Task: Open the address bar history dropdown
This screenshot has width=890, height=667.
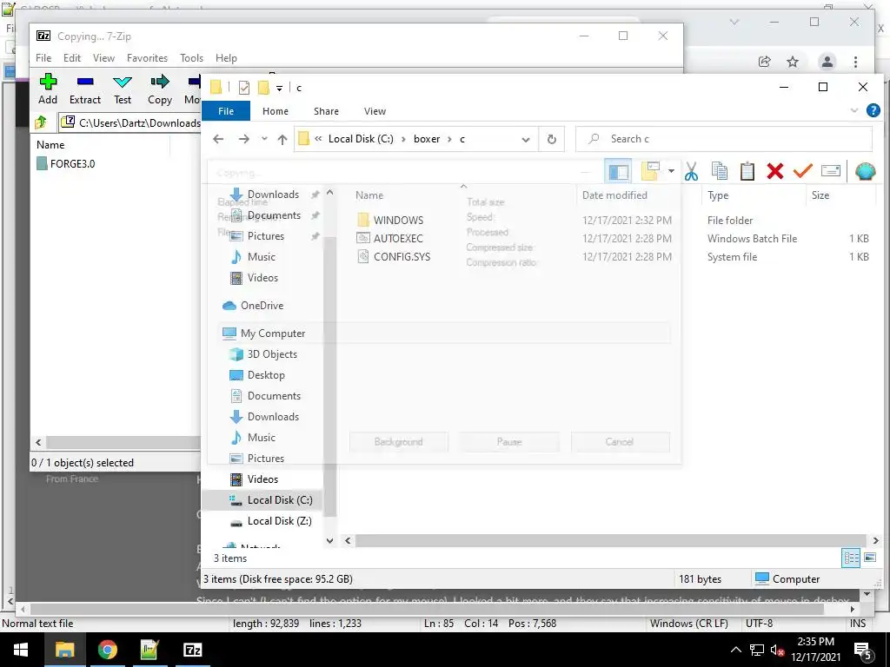Action: 526,140
